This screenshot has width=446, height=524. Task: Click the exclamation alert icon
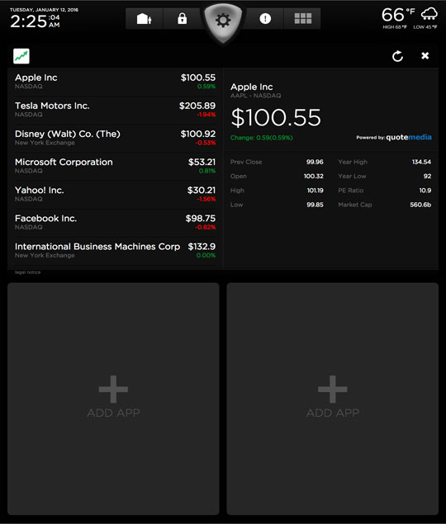tap(265, 19)
